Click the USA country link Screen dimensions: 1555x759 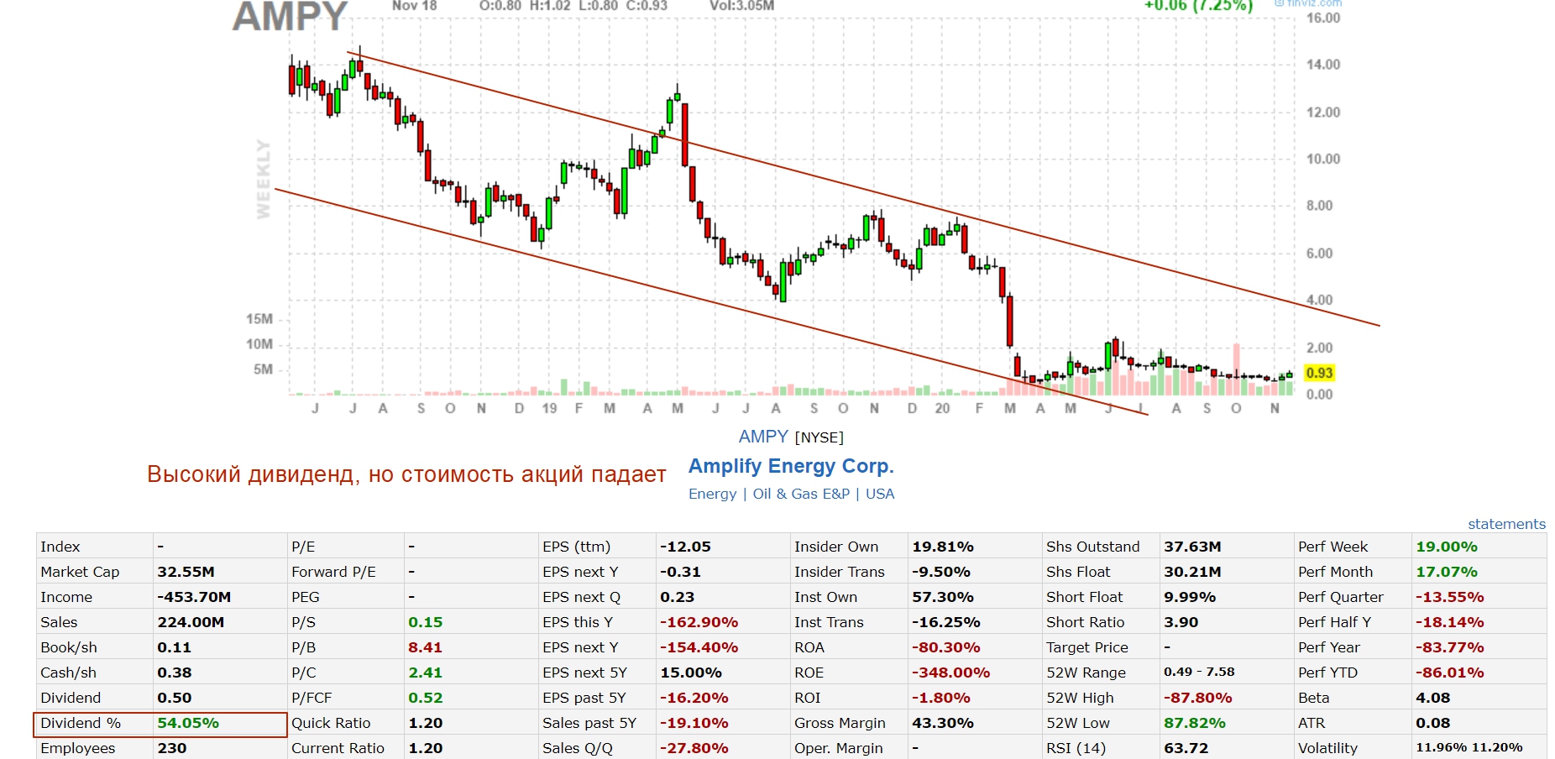879,494
